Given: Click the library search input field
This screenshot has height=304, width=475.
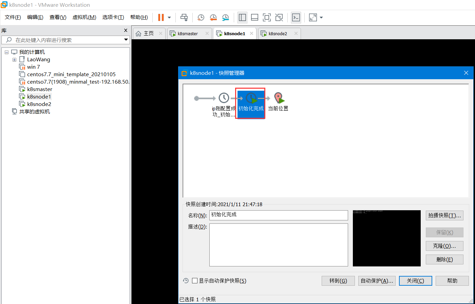Looking at the screenshot, I should (x=66, y=40).
